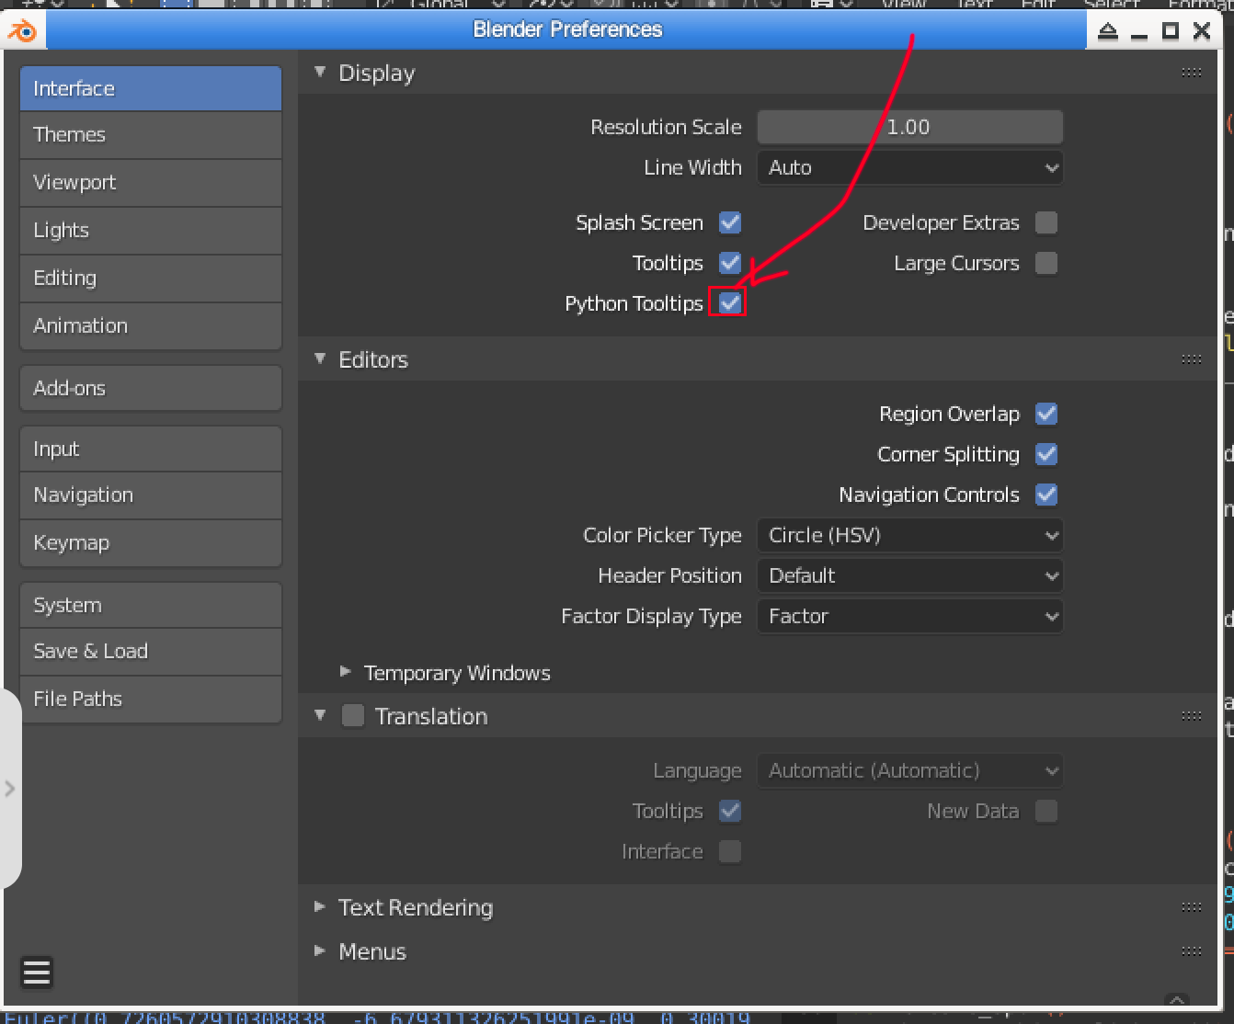Click the Text Rendering panel drag grip
The height and width of the screenshot is (1024, 1234).
pyautogui.click(x=1192, y=907)
